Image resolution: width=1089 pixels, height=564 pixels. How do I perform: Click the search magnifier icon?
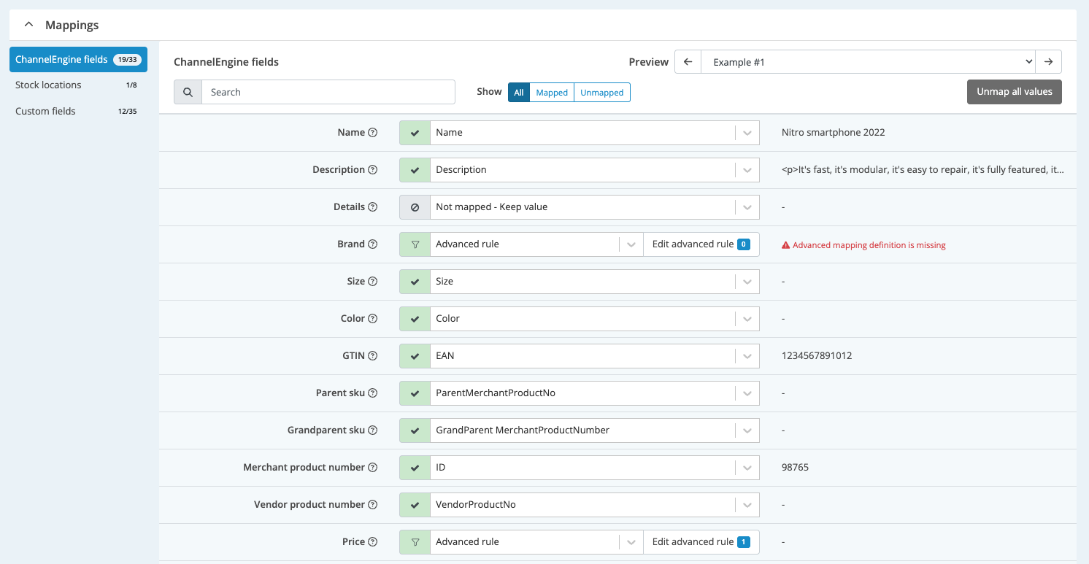pos(188,92)
